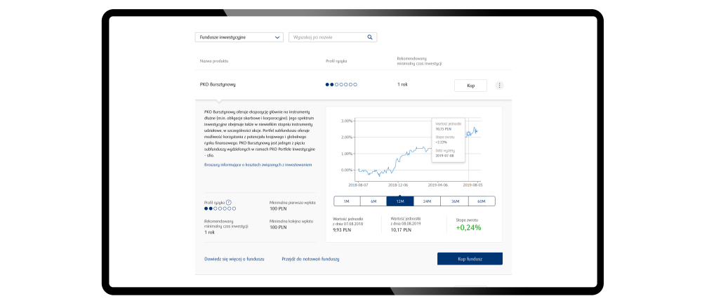Click the Wyszukaj po nazwie search field
This screenshot has height=308, width=702.
tap(333, 37)
